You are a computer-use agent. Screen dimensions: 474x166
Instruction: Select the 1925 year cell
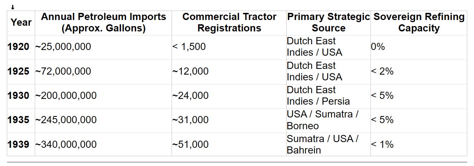(x=21, y=71)
